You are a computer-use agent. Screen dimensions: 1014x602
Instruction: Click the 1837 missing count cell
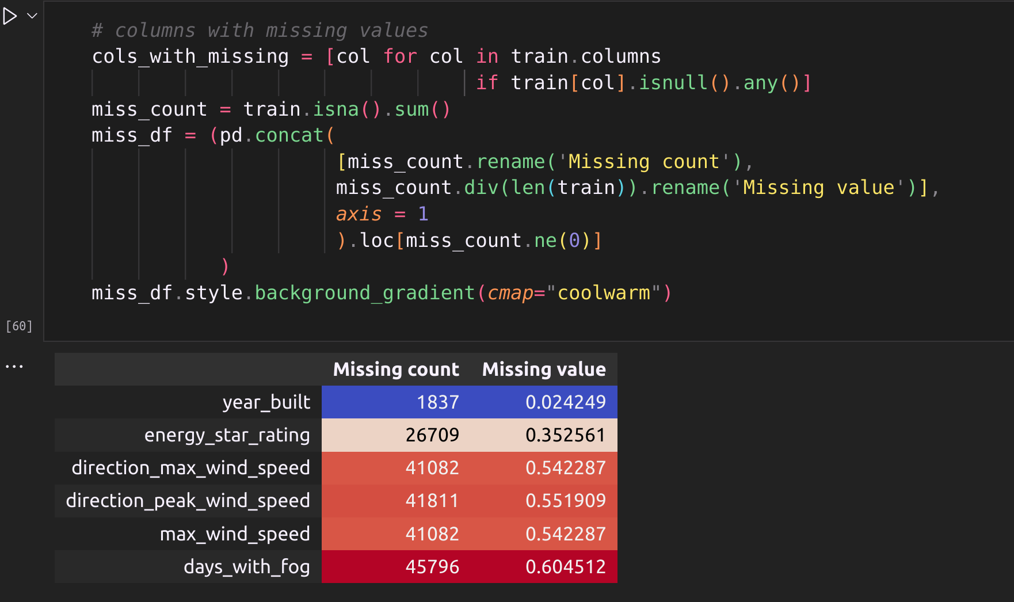[396, 402]
